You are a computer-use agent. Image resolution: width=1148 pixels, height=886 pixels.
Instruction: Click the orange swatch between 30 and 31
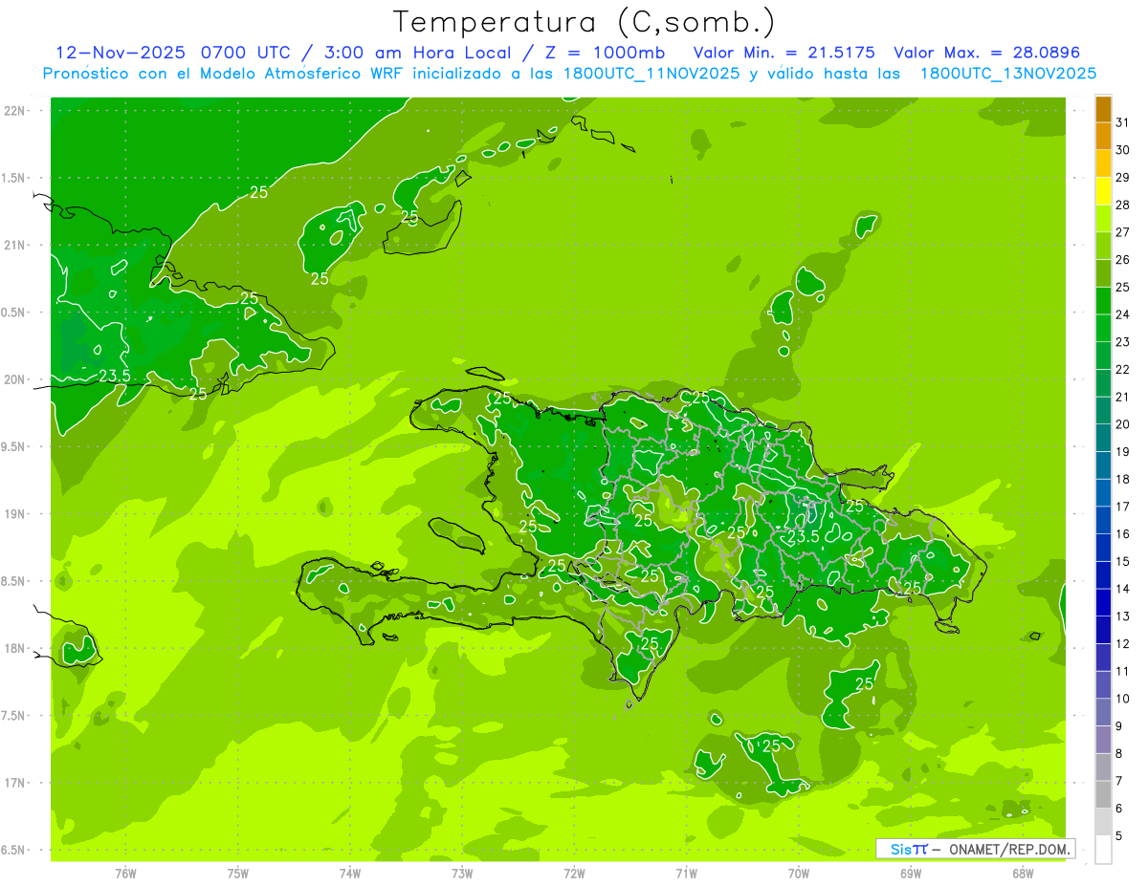pyautogui.click(x=1103, y=137)
